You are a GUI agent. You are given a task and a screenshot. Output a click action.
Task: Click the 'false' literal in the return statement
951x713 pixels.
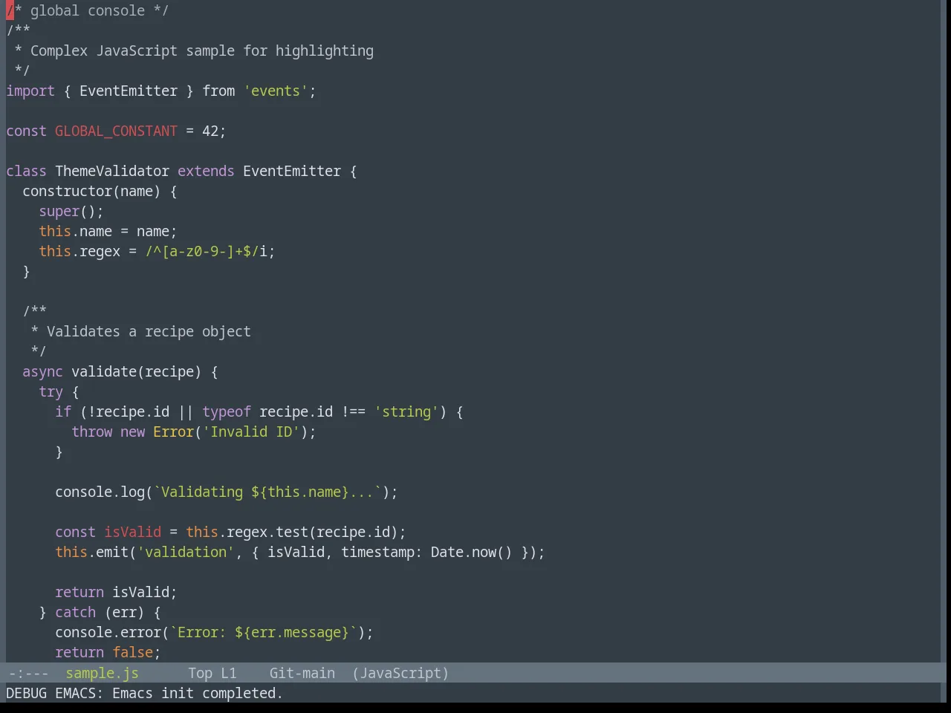[x=132, y=652]
